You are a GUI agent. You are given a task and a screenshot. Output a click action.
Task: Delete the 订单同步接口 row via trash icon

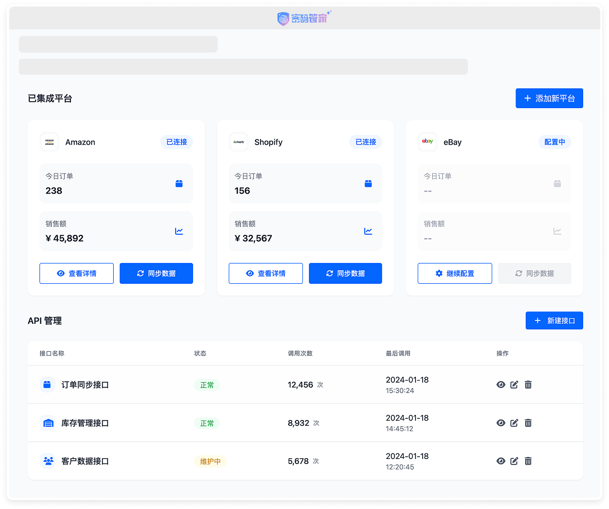point(528,385)
